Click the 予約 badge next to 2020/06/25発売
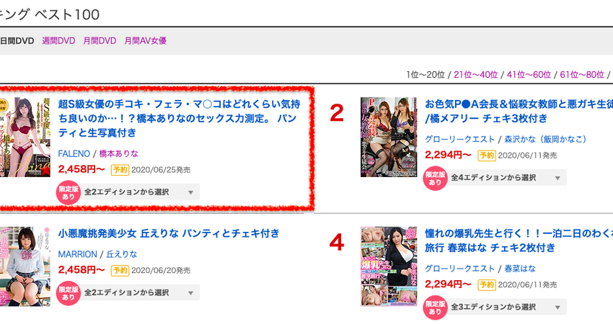The image size is (613, 324). (x=120, y=170)
